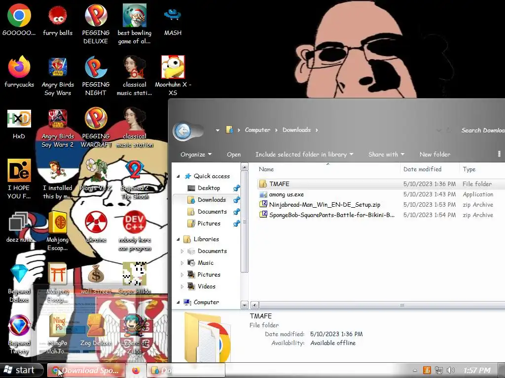Expand the Libraries Pictures node
The image size is (505, 378).
(x=182, y=275)
